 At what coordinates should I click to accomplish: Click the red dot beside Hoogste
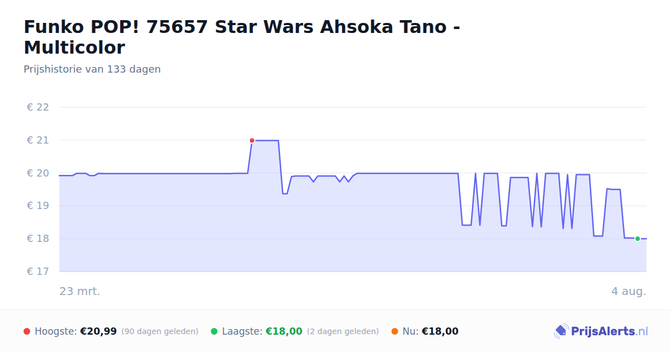pos(27,331)
